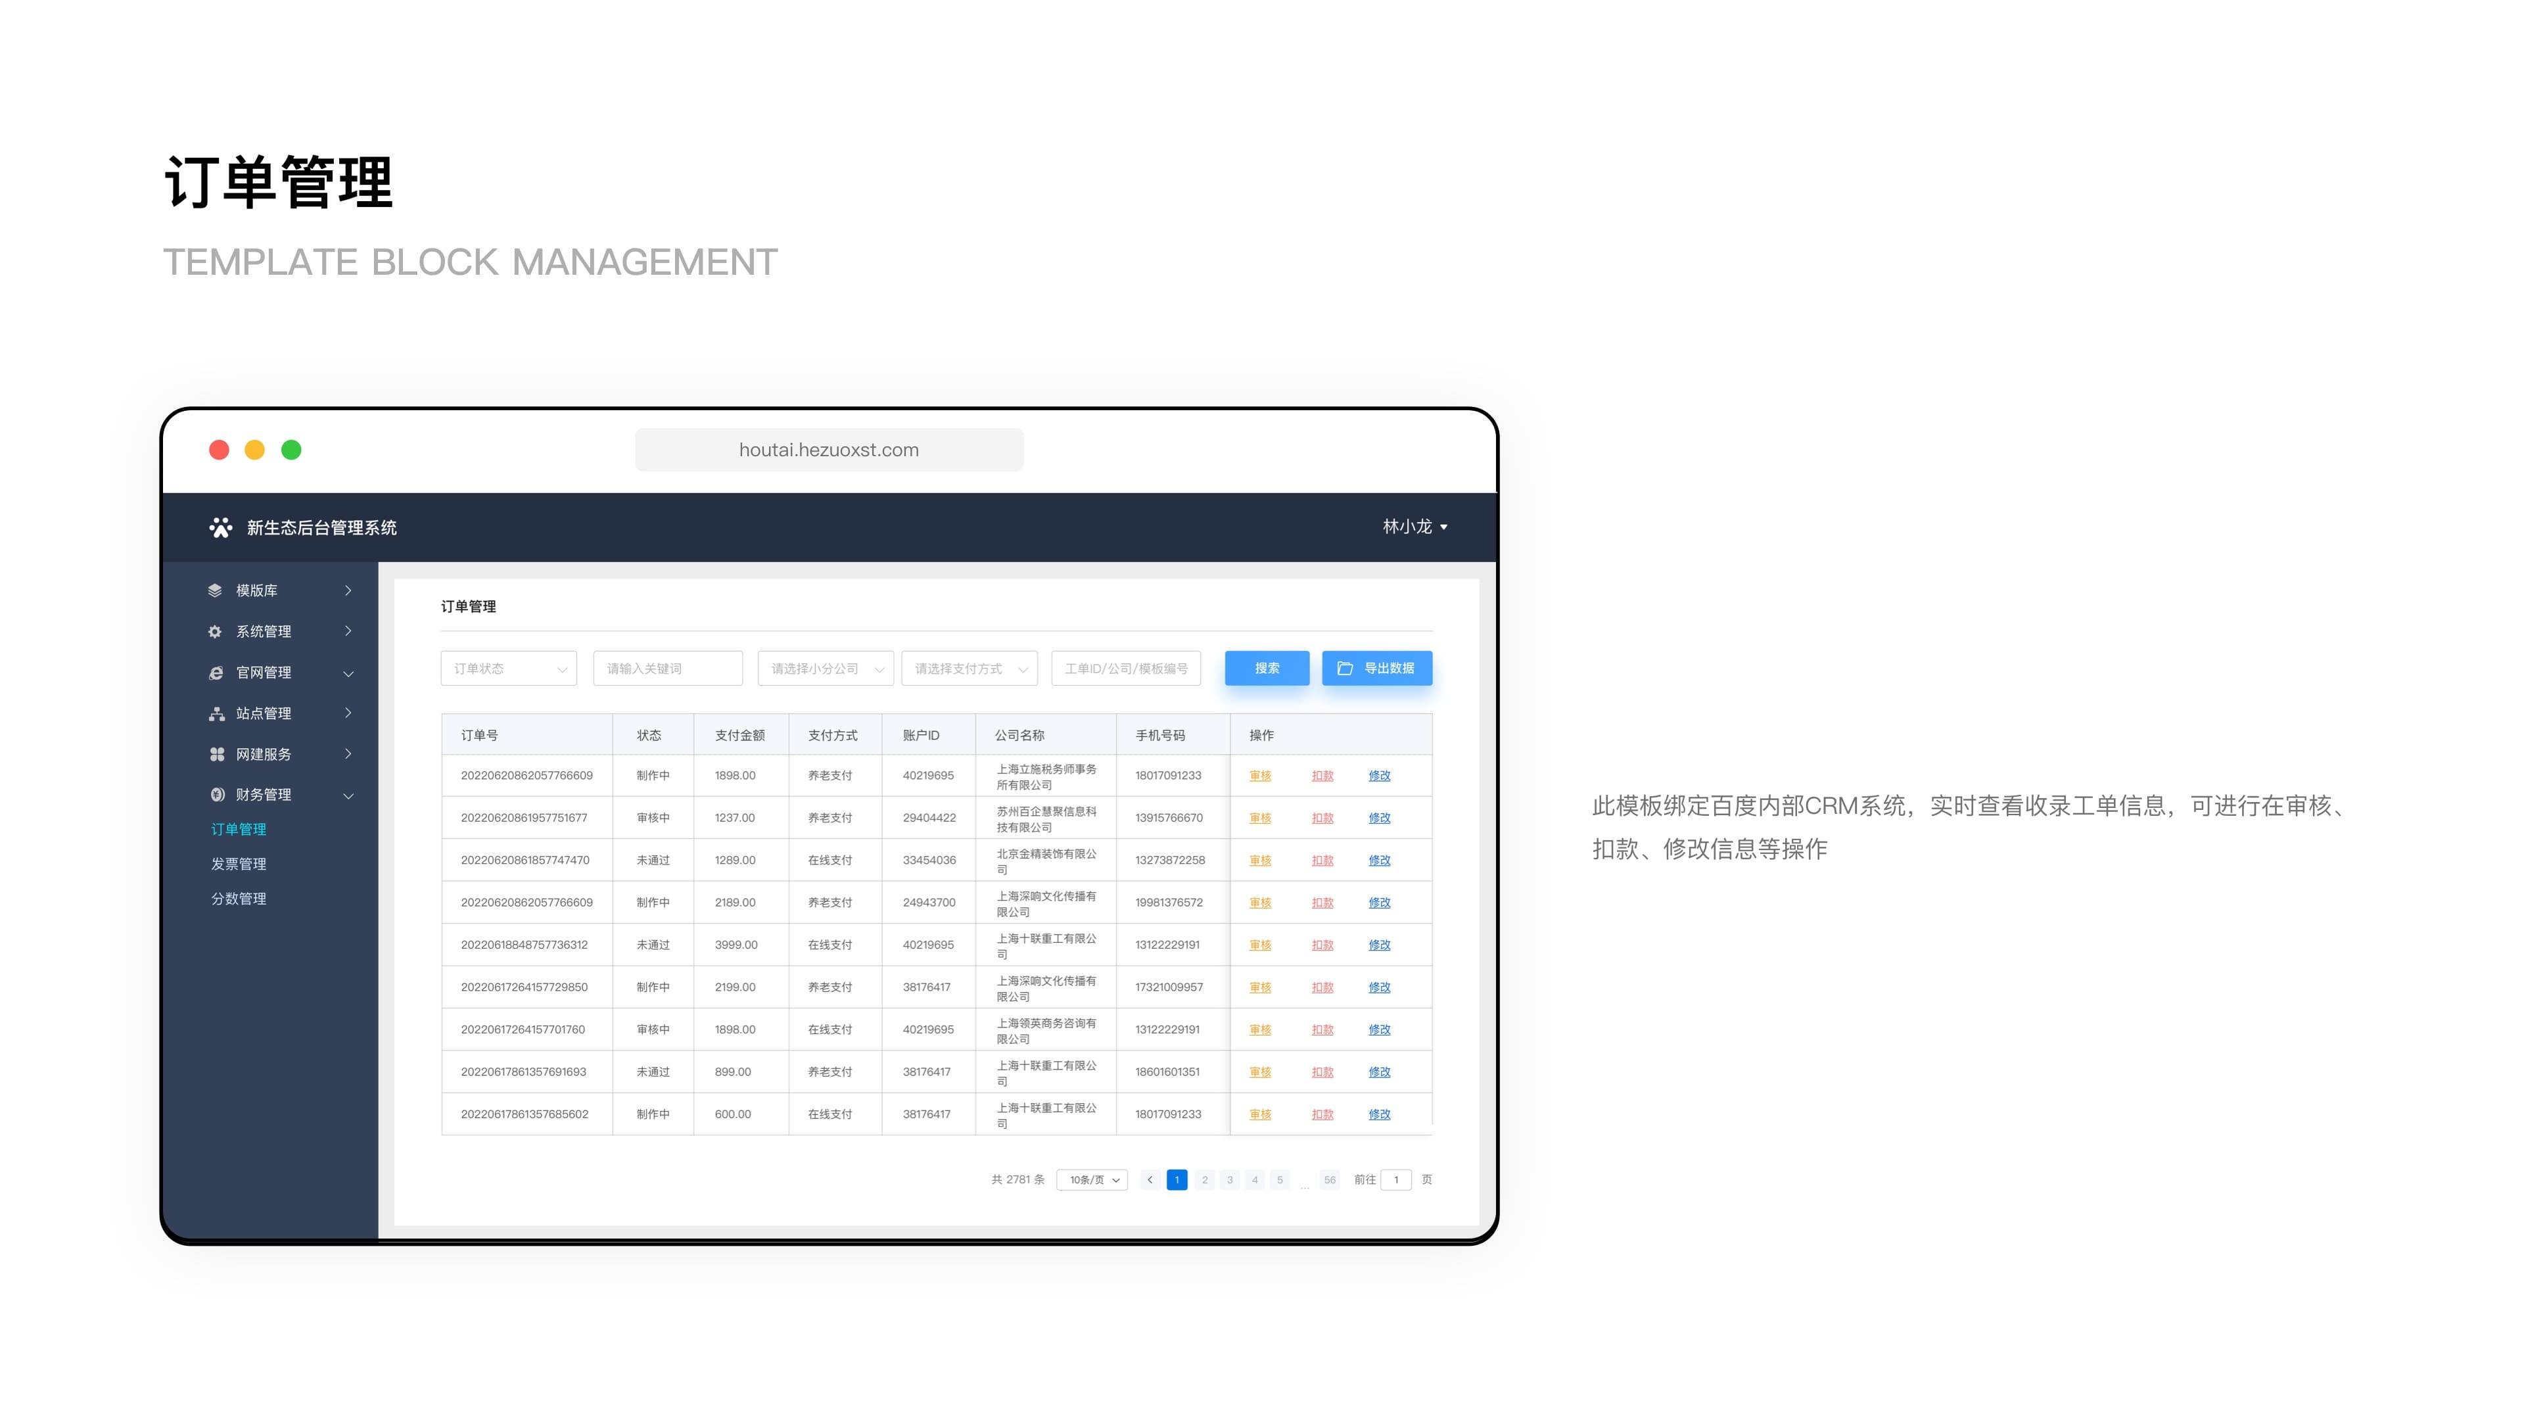Open the 请选择支付方式 dropdown
The width and height of the screenshot is (2524, 1420).
969,669
